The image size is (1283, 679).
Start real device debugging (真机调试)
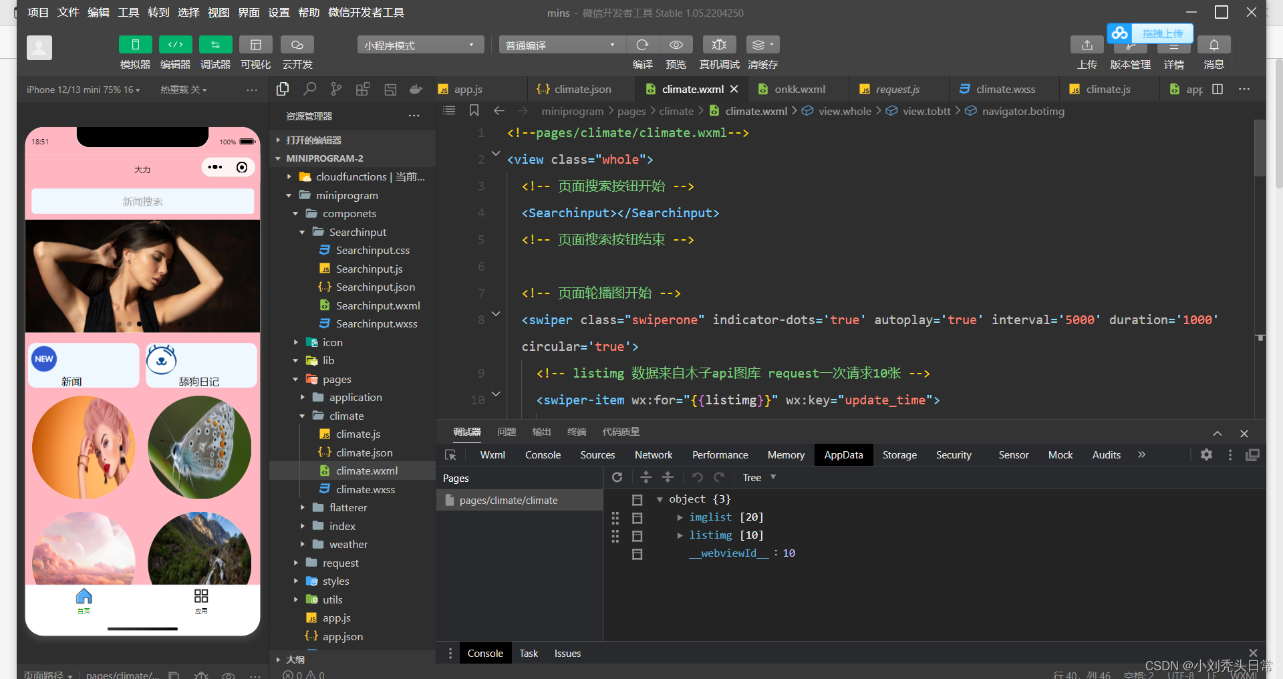(719, 45)
